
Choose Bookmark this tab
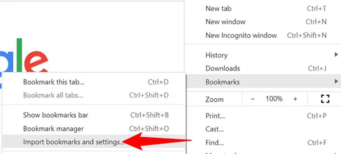[x=54, y=82]
